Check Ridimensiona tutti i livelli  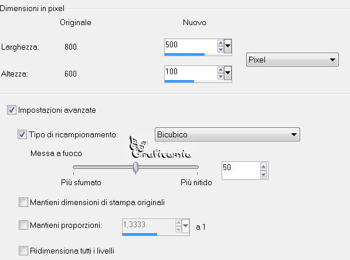pos(23,251)
